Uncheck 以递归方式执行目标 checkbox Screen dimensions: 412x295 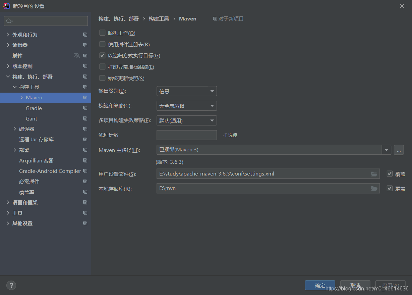point(103,55)
